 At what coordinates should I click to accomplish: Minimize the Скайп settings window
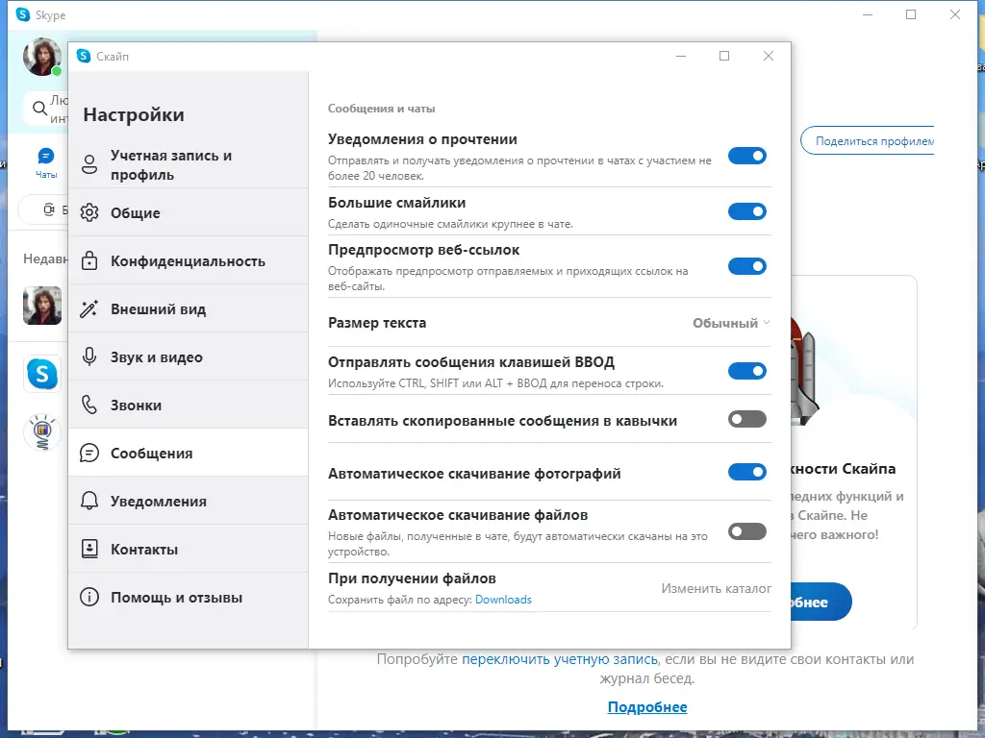(681, 56)
